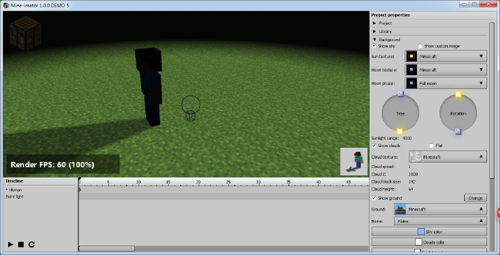Click the moon marker above the Time dial
This screenshot has width=500, height=255.
pyautogui.click(x=401, y=94)
